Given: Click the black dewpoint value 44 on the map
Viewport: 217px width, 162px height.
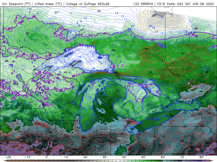Looking at the screenshot, I should 42,93.
